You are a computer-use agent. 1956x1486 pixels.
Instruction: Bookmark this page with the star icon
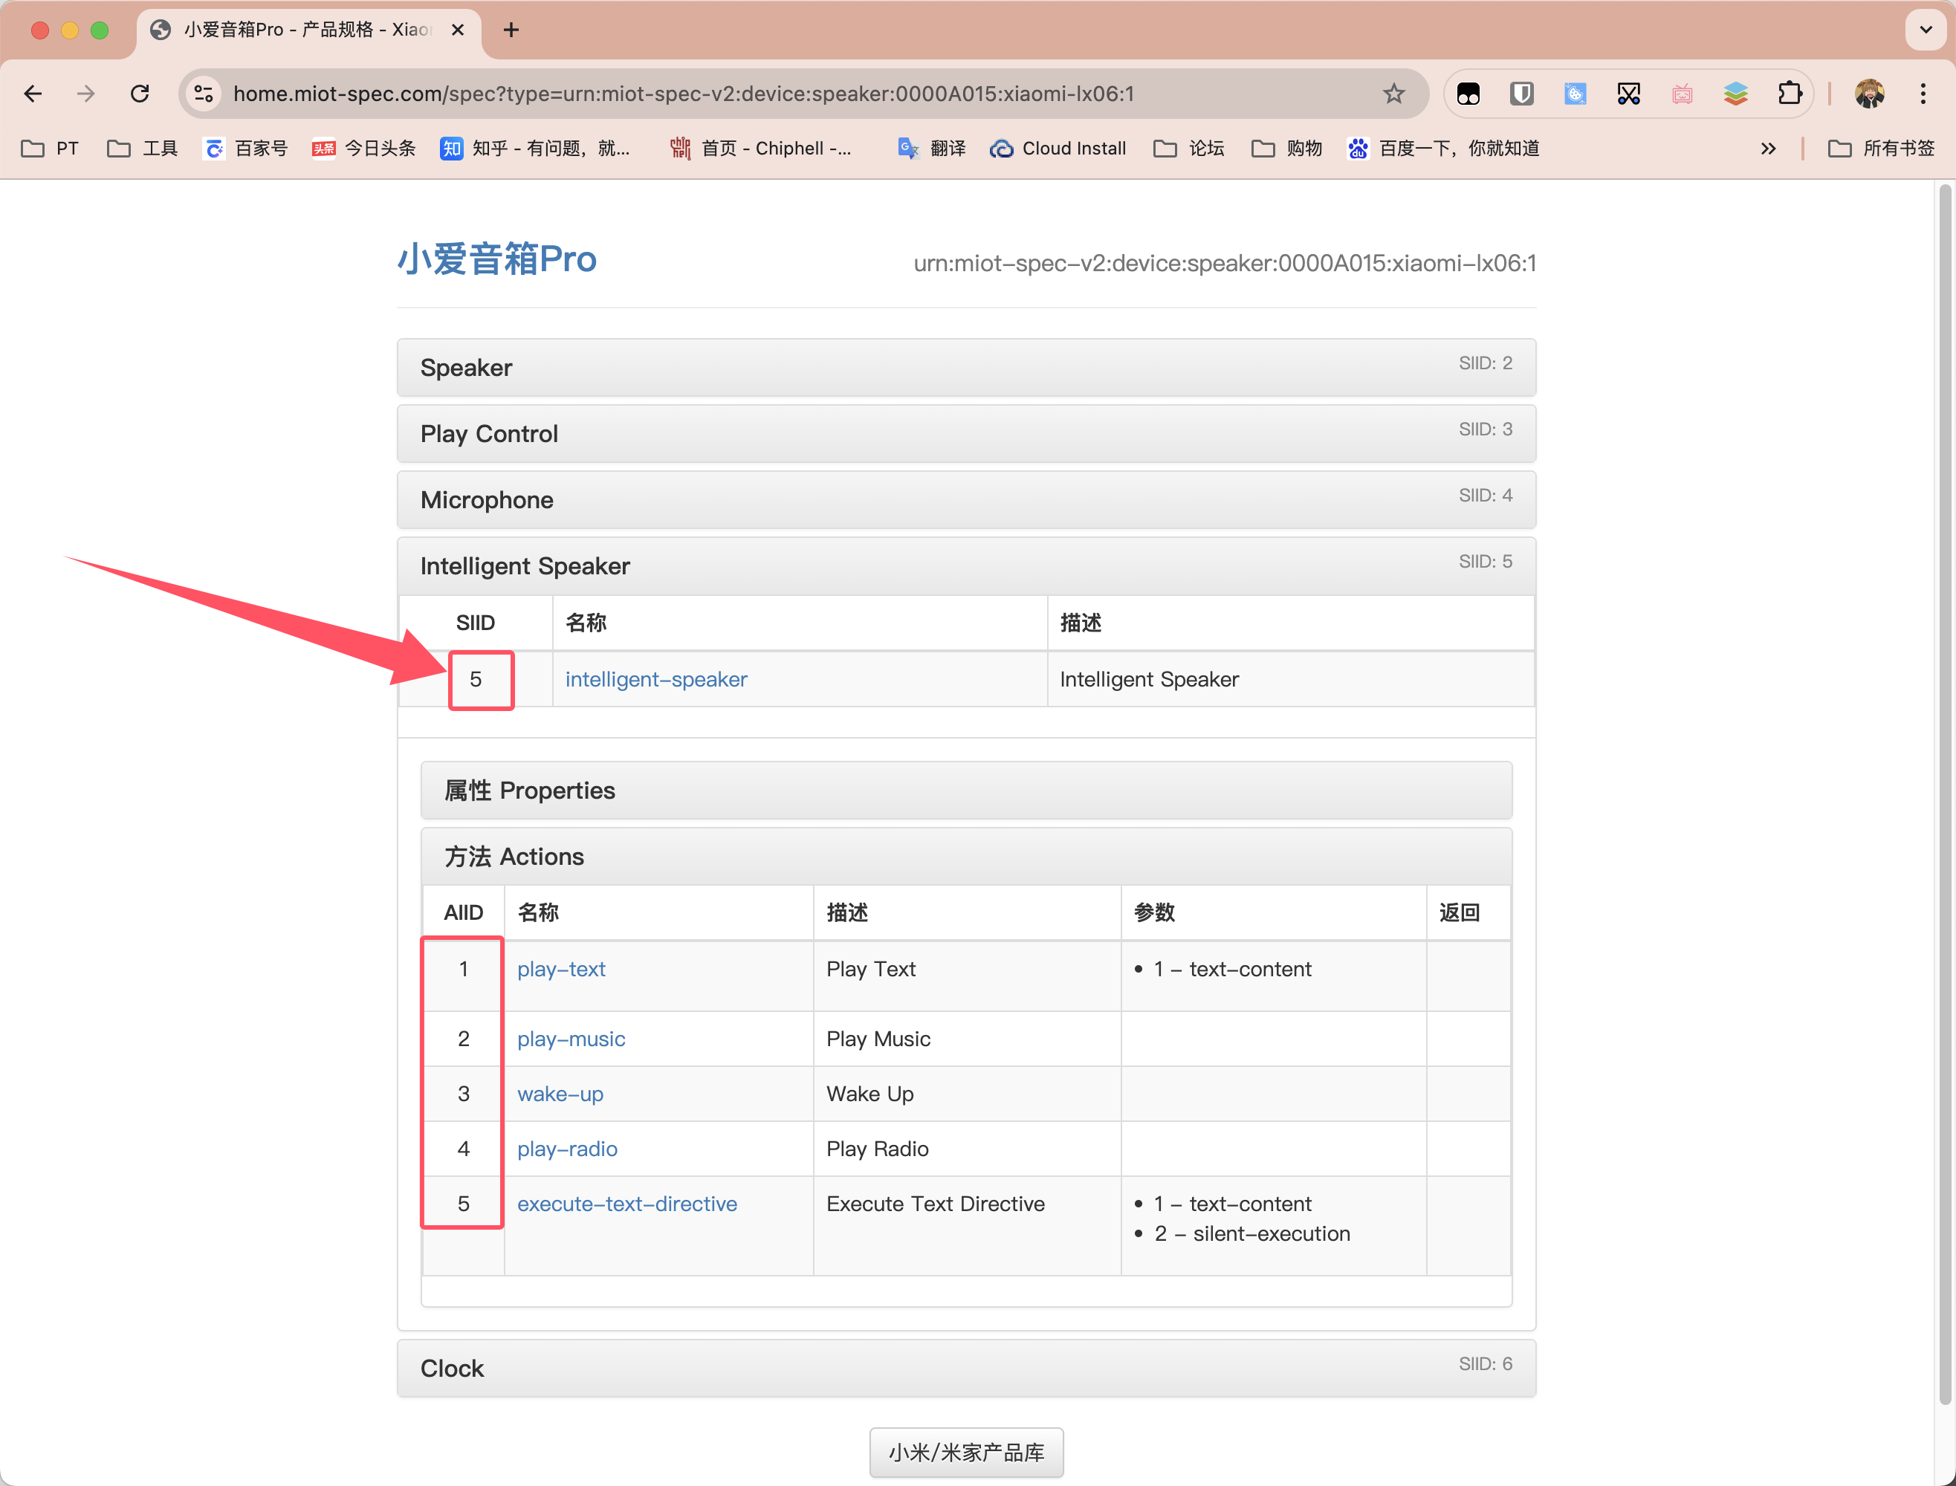pos(1393,94)
